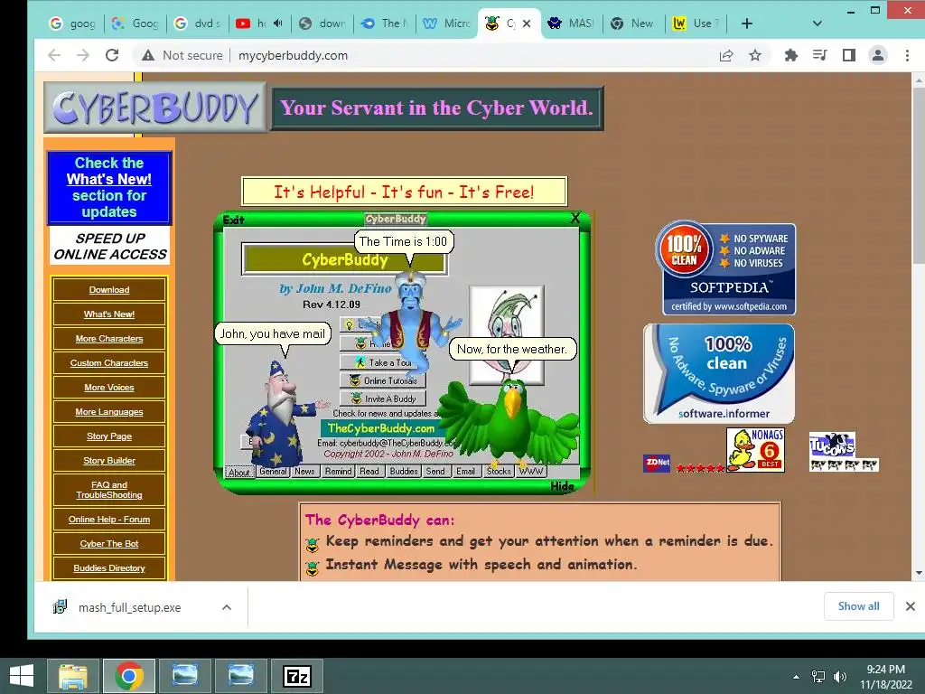Open the More Characters link
925x694 pixels.
(109, 339)
